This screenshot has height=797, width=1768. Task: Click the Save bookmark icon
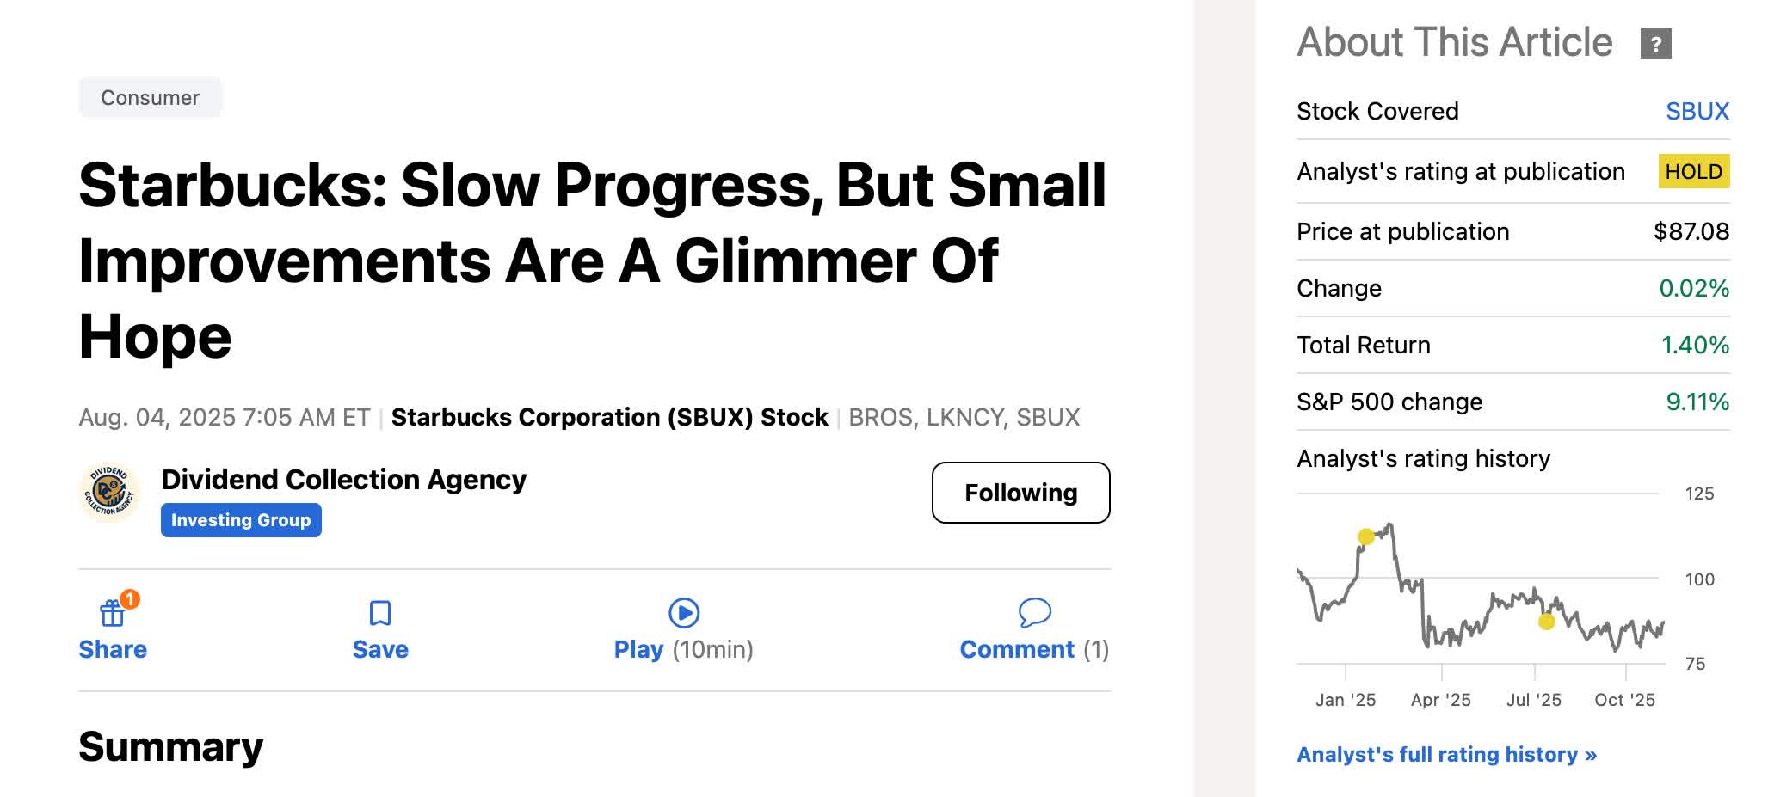coord(379,613)
